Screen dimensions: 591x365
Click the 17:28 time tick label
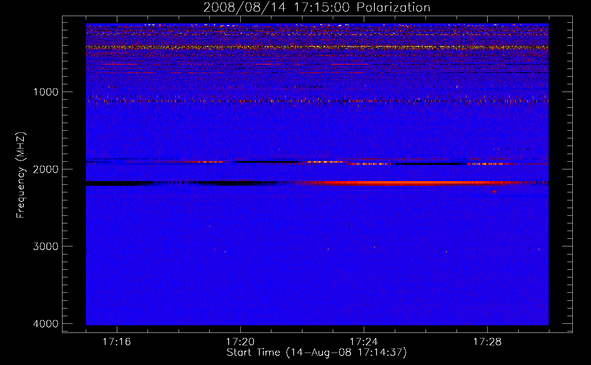coord(488,342)
